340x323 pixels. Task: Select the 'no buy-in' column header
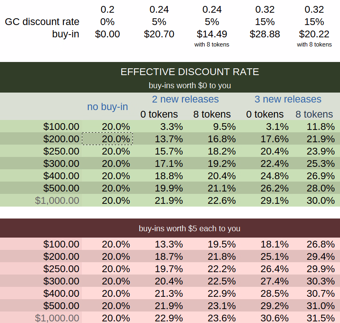tap(107, 106)
